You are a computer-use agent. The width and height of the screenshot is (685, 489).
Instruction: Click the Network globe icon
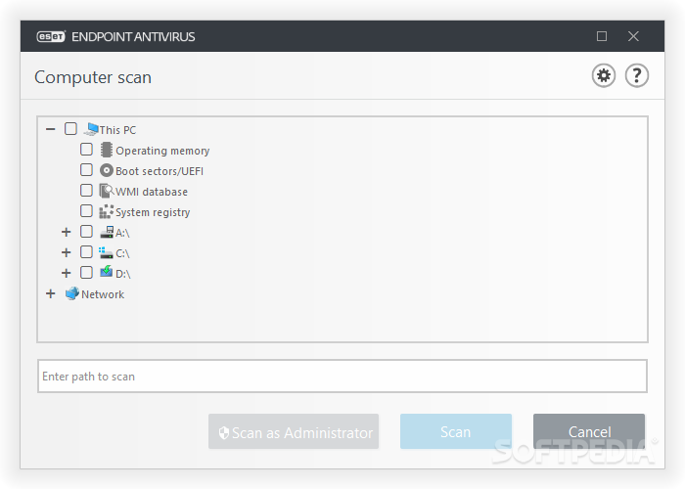72,293
